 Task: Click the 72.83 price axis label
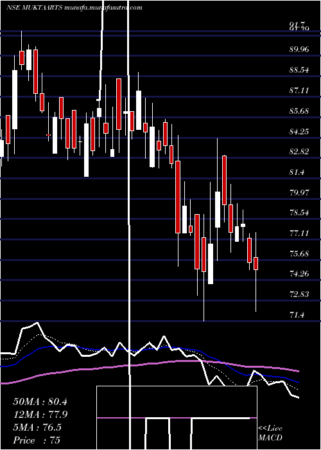[299, 294]
